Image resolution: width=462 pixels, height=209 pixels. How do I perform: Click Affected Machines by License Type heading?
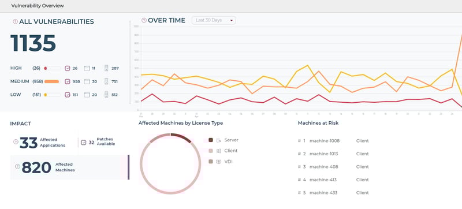181,123
